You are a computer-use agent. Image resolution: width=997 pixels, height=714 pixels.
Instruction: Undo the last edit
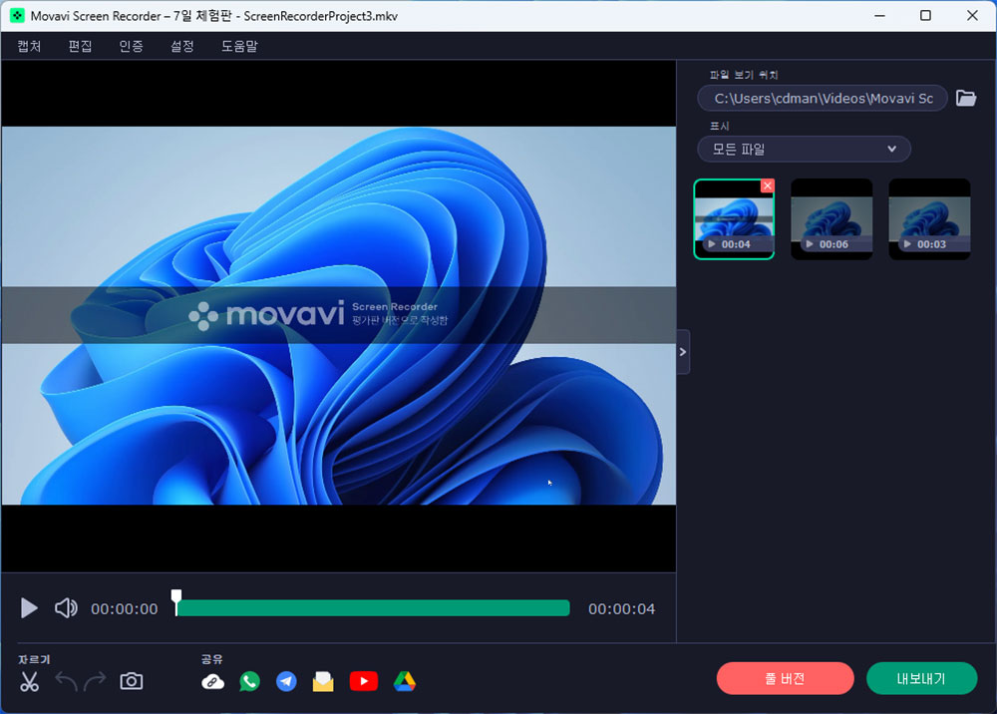66,681
